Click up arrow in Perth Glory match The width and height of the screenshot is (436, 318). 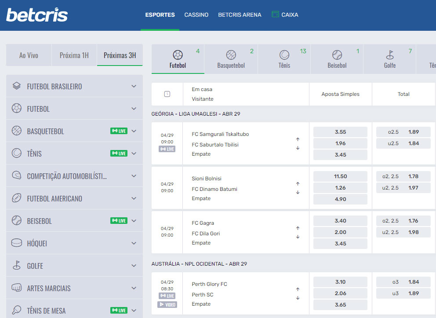click(x=298, y=289)
